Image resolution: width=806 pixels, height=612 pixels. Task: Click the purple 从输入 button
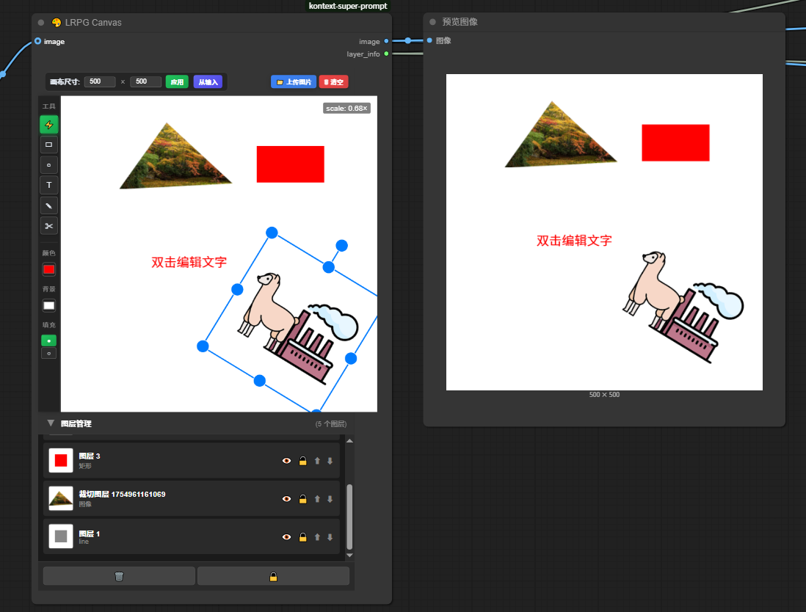[208, 81]
